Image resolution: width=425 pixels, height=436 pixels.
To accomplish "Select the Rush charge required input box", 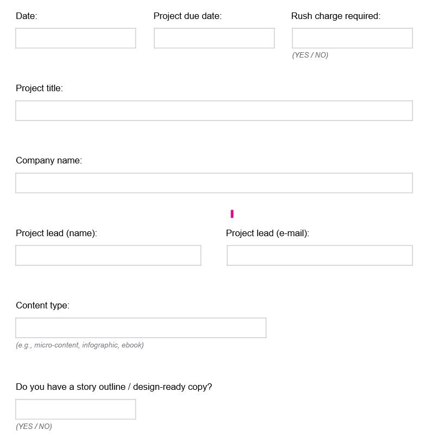I will pos(352,38).
